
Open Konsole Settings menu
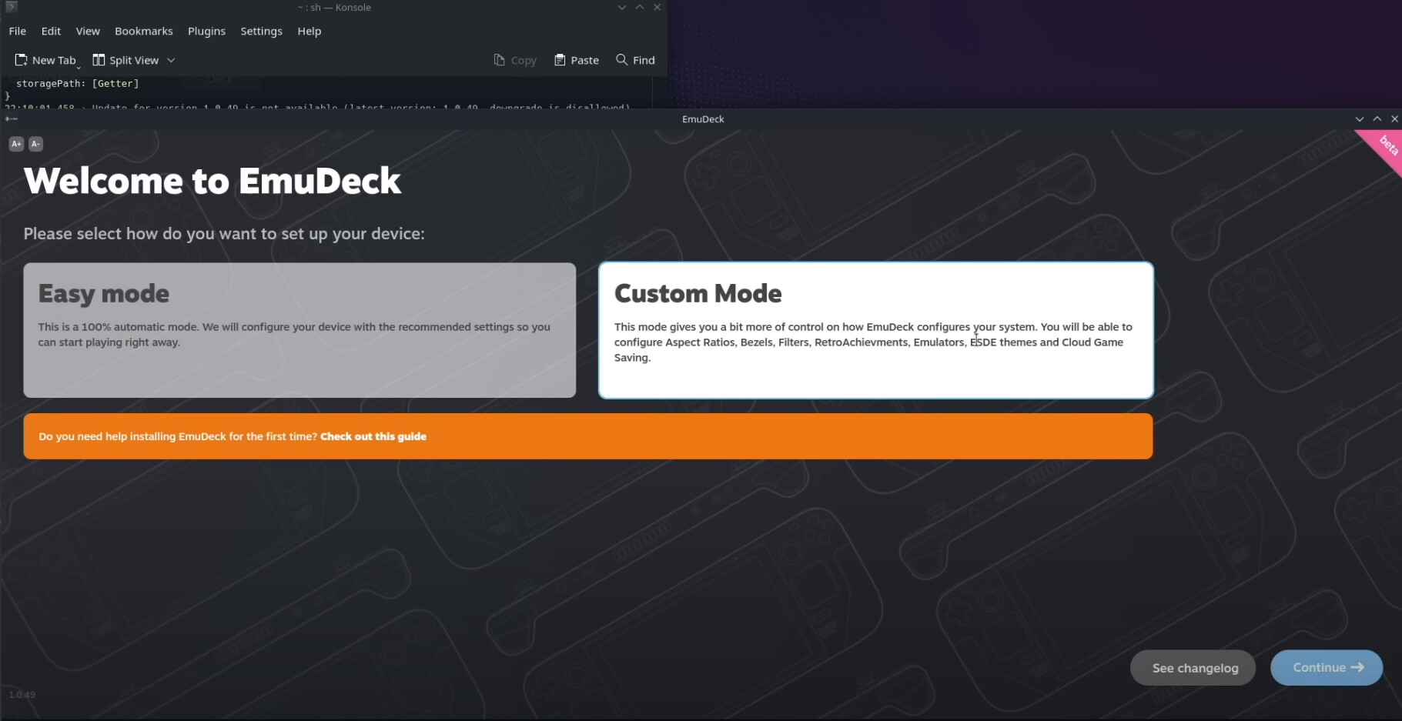click(x=261, y=31)
